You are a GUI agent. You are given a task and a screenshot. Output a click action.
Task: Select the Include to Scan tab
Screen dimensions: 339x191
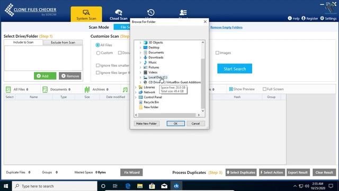pyautogui.click(x=23, y=42)
